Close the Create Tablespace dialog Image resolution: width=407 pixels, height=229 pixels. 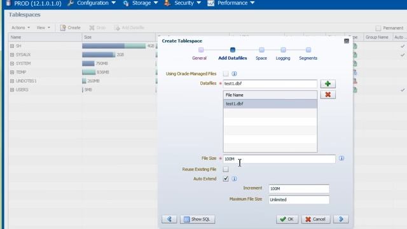coord(346,41)
